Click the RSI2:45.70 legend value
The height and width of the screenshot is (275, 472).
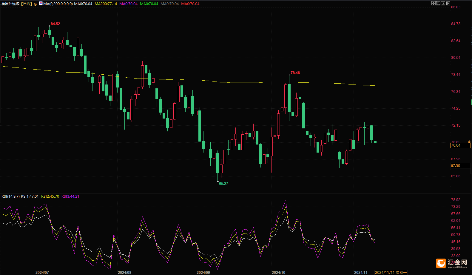50,196
